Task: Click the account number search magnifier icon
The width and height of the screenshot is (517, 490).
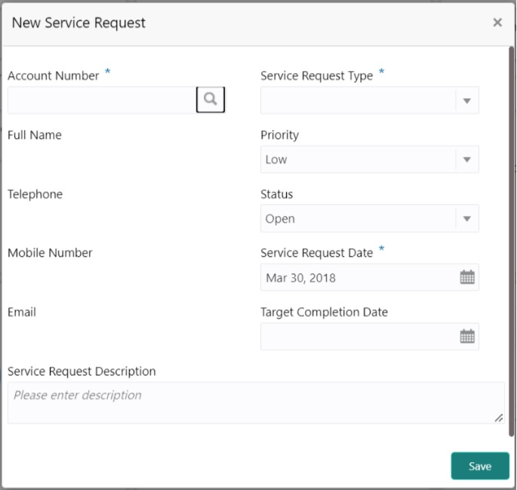Action: coord(211,100)
